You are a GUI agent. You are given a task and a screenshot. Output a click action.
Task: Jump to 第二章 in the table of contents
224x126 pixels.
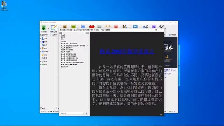click(75, 45)
